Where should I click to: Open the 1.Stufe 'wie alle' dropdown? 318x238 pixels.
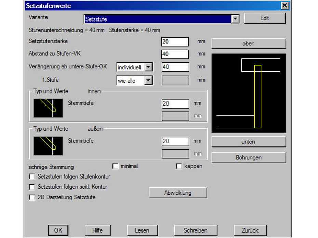pos(148,81)
